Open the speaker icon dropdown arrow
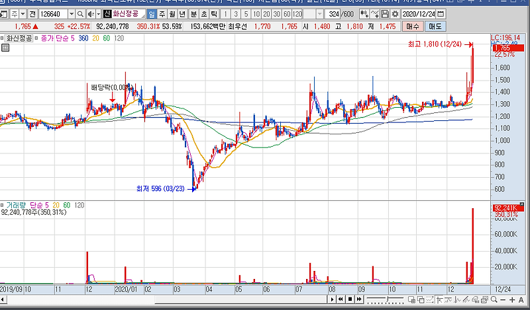 [98, 14]
